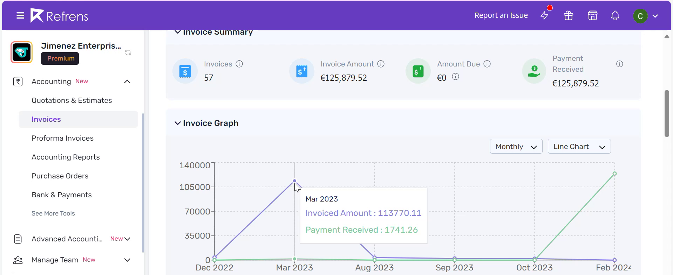
Task: Open the notifications bell
Action: pos(615,16)
